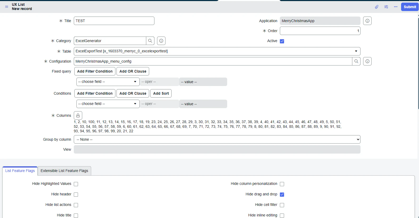Open the personalize form sliders icon

pos(386,7)
